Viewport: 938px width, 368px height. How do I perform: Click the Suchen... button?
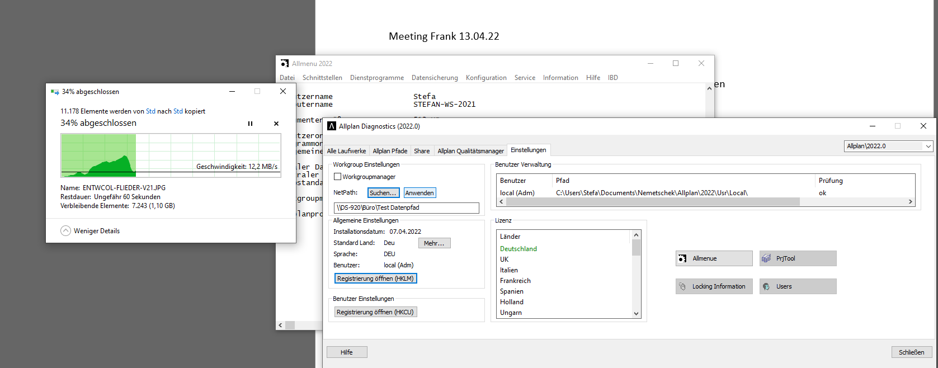383,193
